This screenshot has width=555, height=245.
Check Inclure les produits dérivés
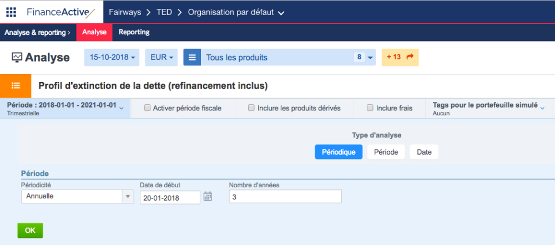(251, 108)
